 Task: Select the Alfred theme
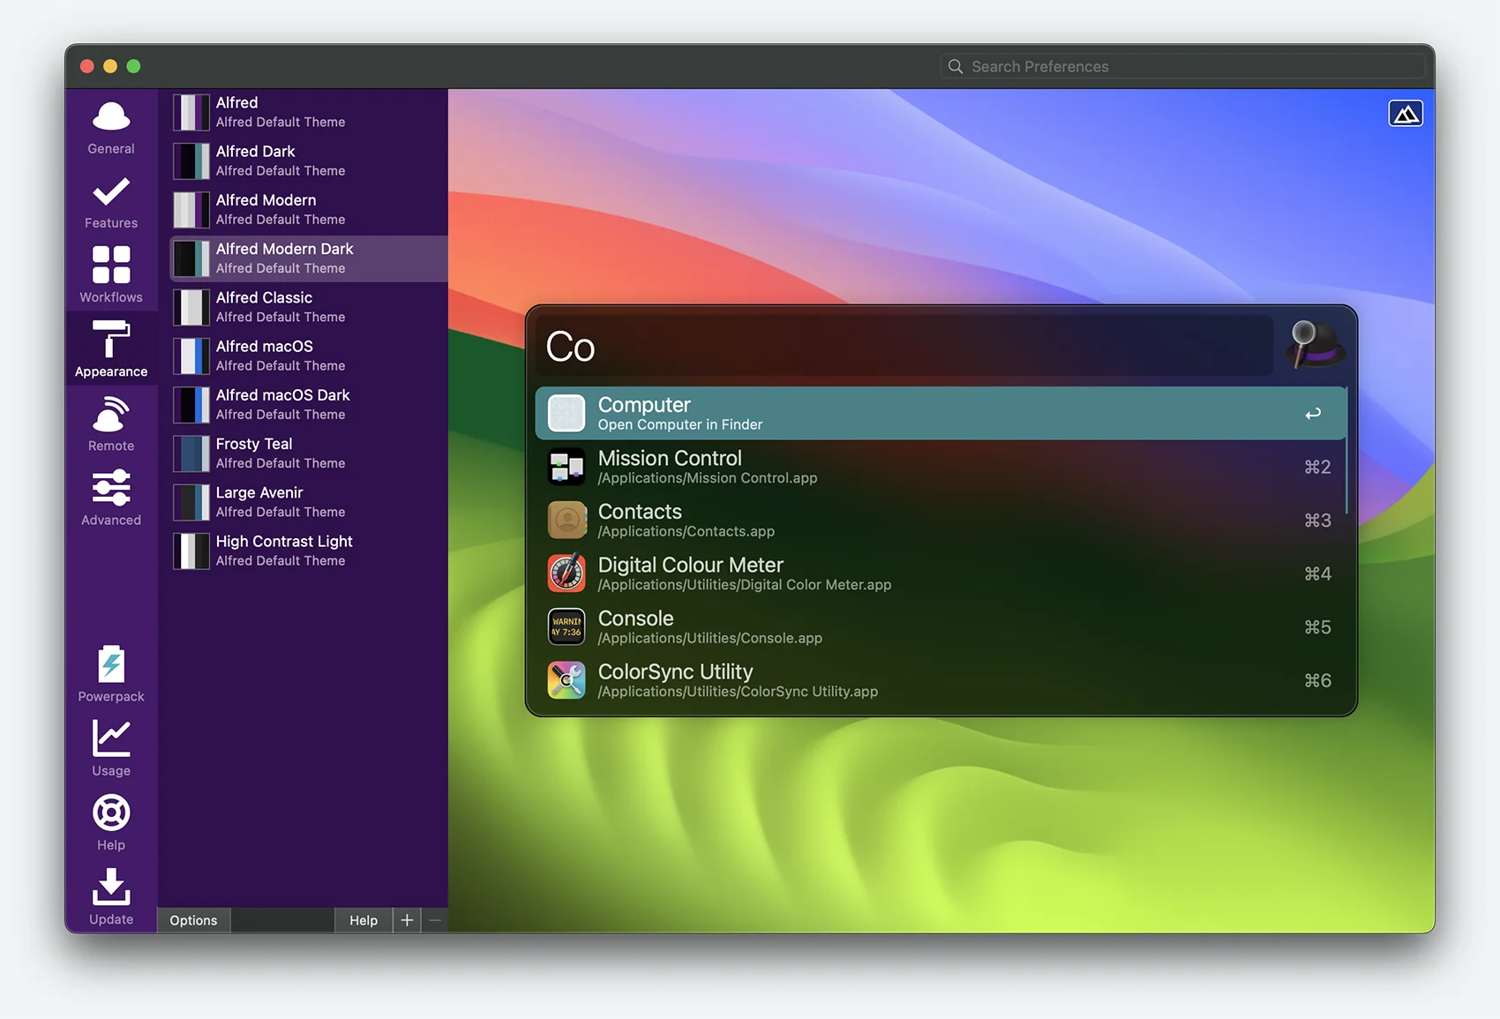pos(308,112)
